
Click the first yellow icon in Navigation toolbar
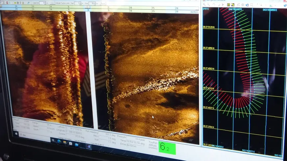pos(229,5)
